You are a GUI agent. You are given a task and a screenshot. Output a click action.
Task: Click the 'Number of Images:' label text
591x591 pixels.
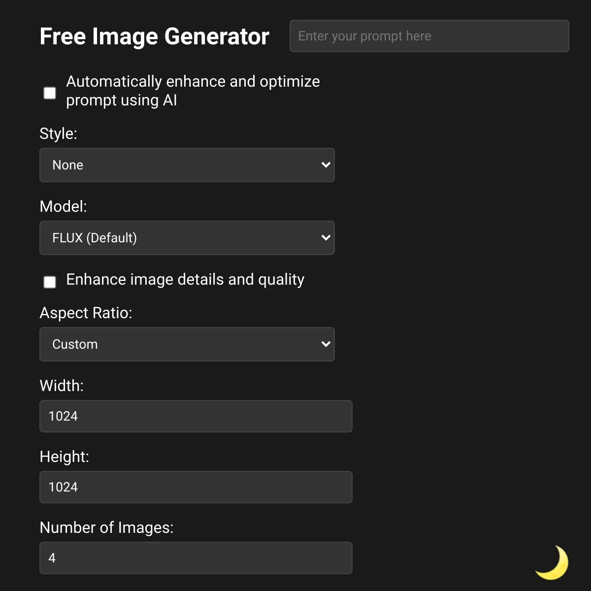tap(106, 527)
